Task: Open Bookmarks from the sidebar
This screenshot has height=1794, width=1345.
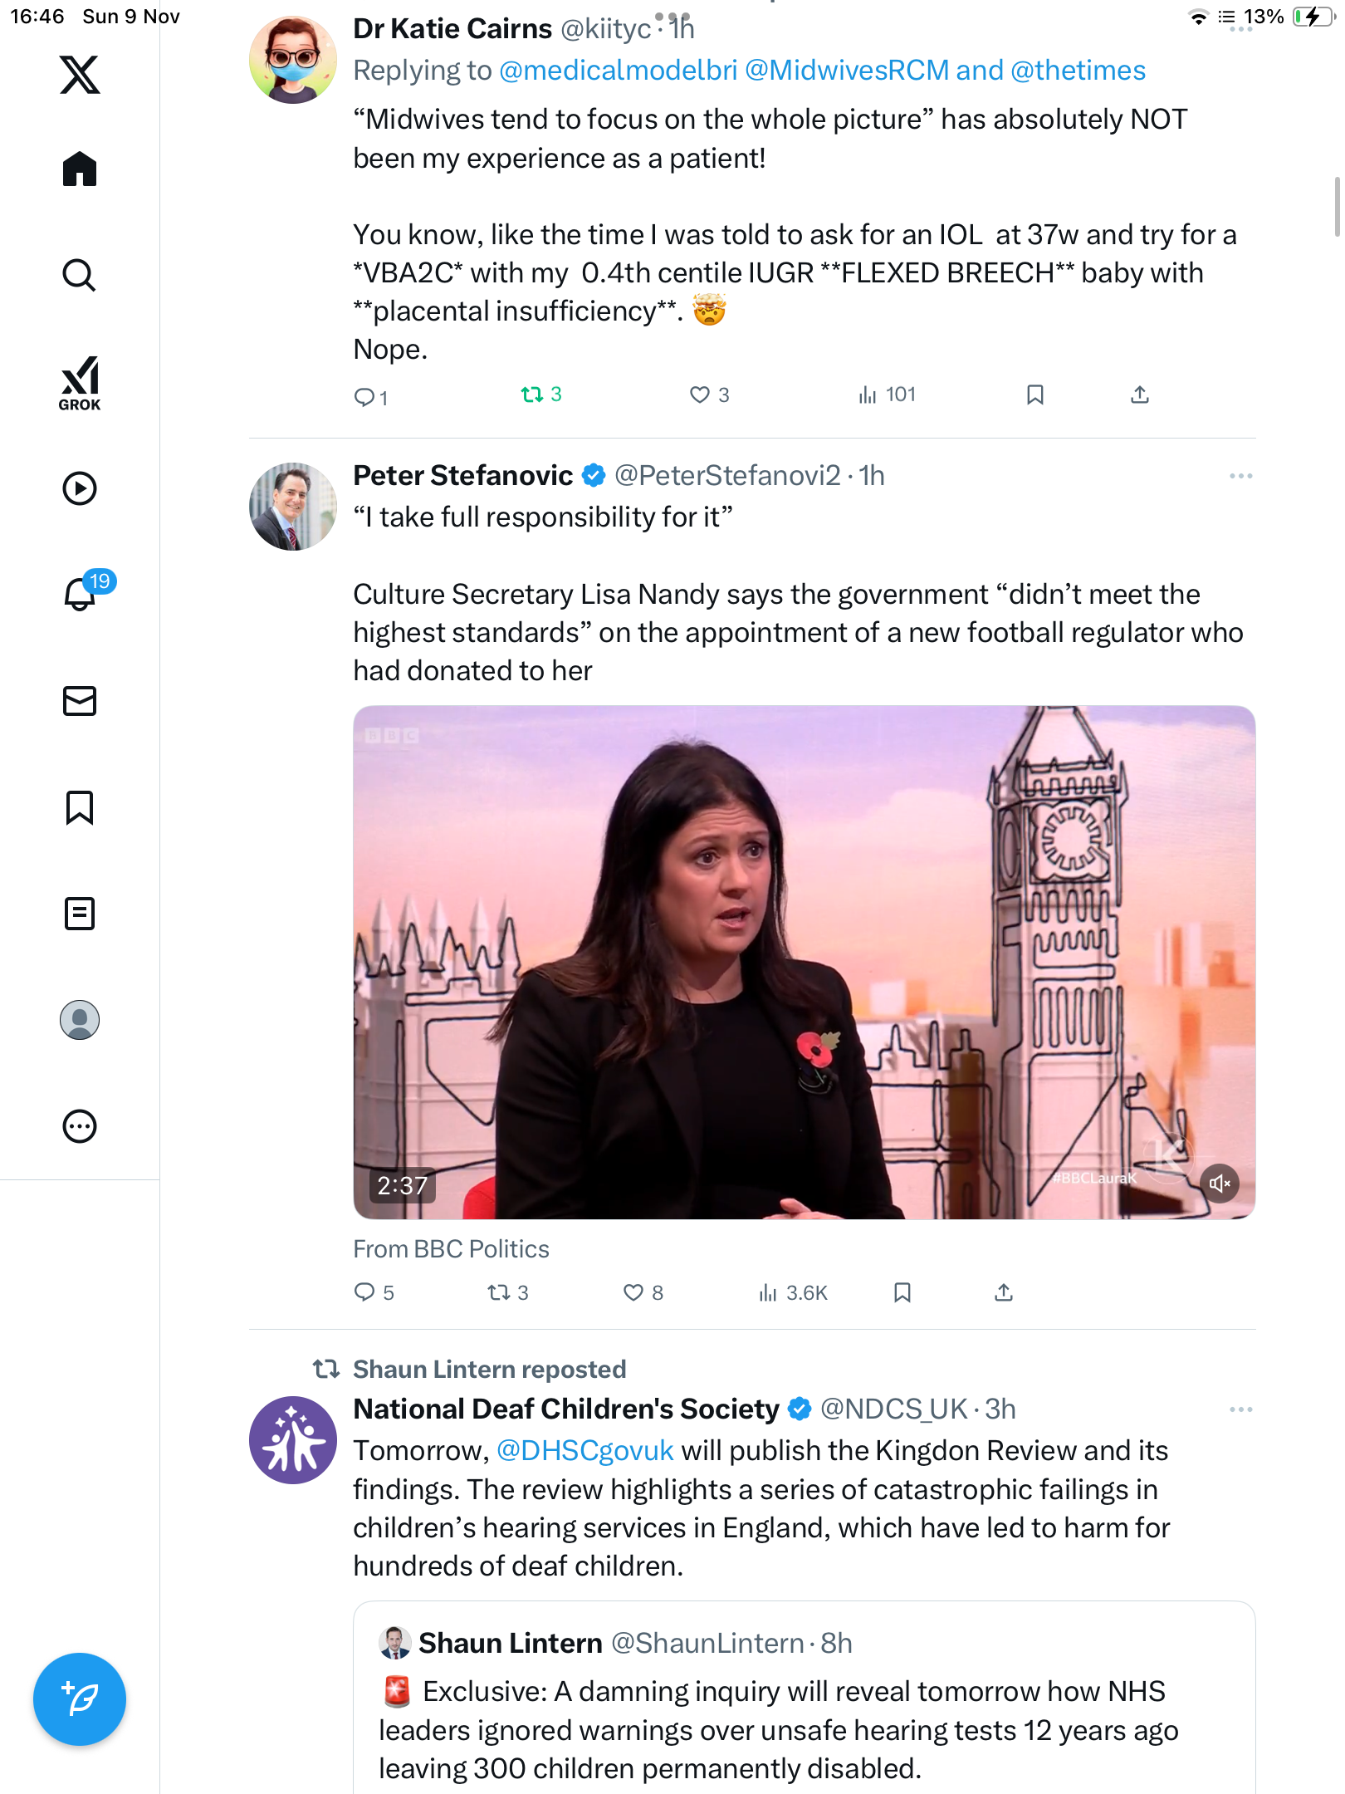Action: pyautogui.click(x=80, y=807)
